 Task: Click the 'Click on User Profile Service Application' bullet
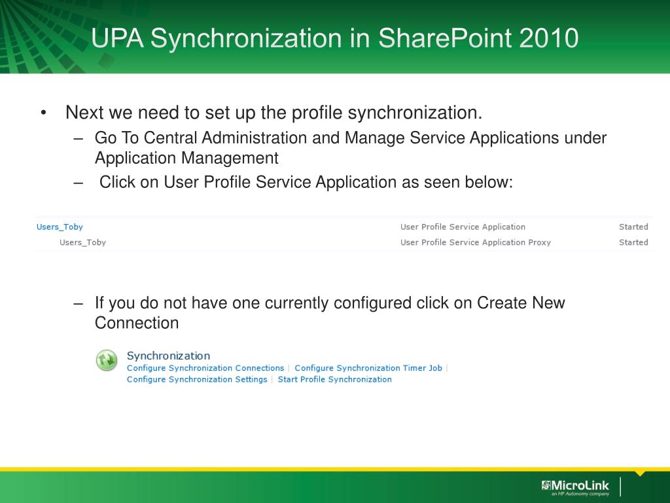[x=306, y=182]
